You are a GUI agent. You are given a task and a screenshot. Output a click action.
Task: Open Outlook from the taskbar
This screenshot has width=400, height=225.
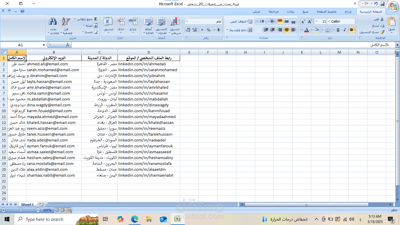tap(163, 219)
